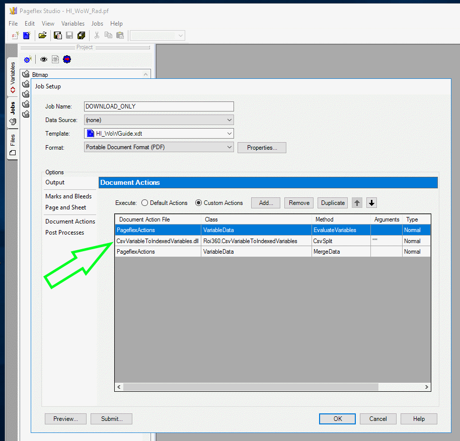Click the Help button in Job Setup
This screenshot has width=460, height=441.
419,419
